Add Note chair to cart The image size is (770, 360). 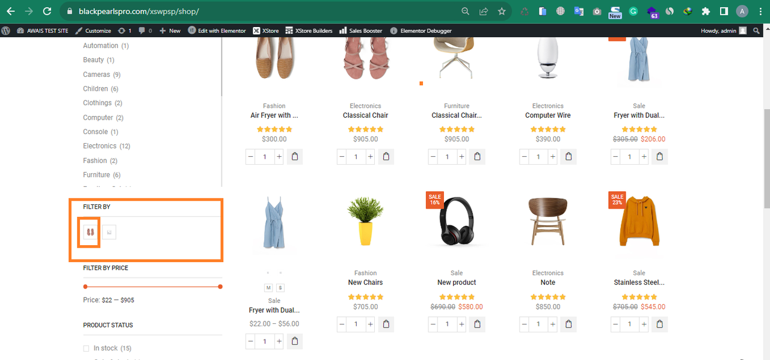pos(568,325)
